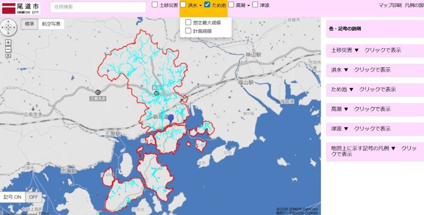The width and height of the screenshot is (424, 215).
Task: Pan map left using compass arrow
Action: [x=3, y=27]
